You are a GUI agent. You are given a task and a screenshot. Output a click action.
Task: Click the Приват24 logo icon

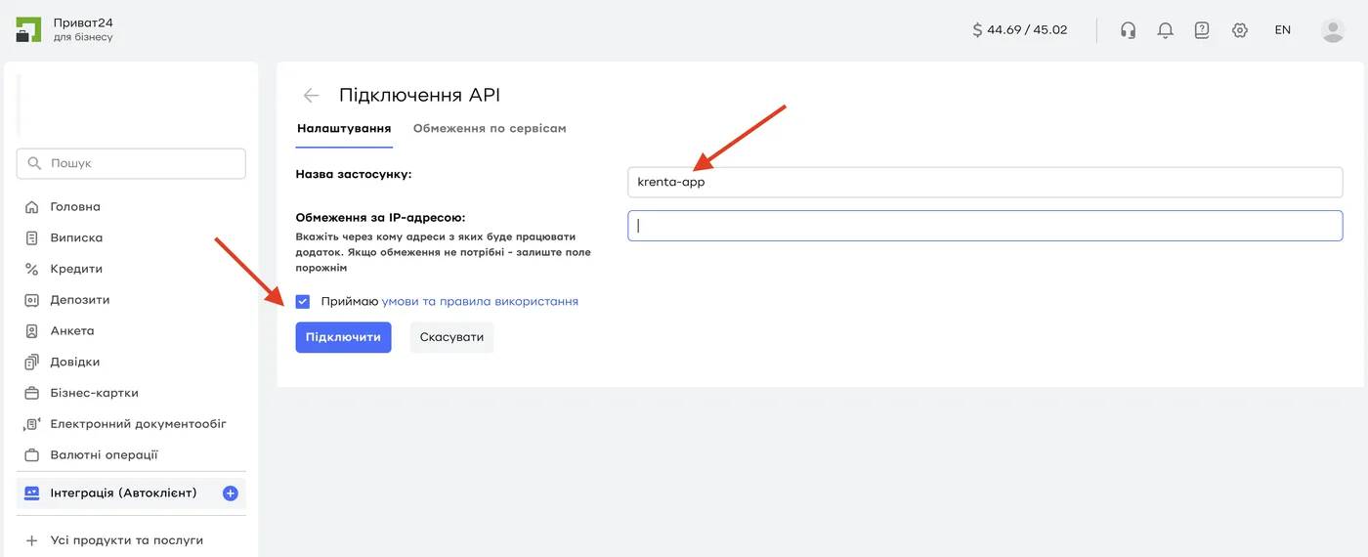[28, 29]
